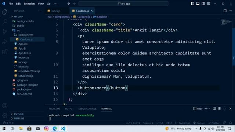Open the Accounts menu icon
Screen dimensions: 235x132
point(5,106)
